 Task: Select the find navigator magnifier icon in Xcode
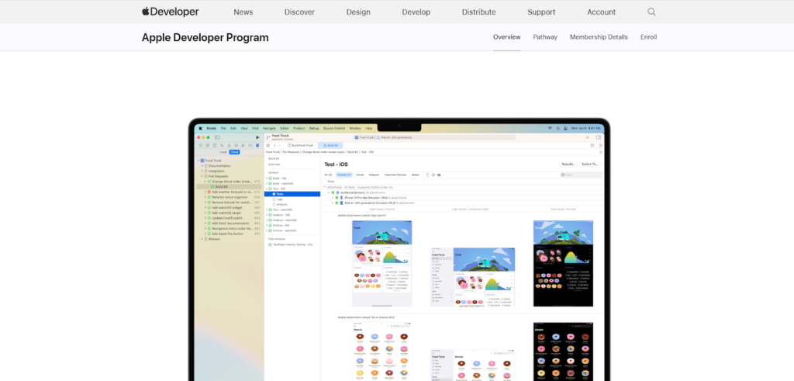click(222, 145)
